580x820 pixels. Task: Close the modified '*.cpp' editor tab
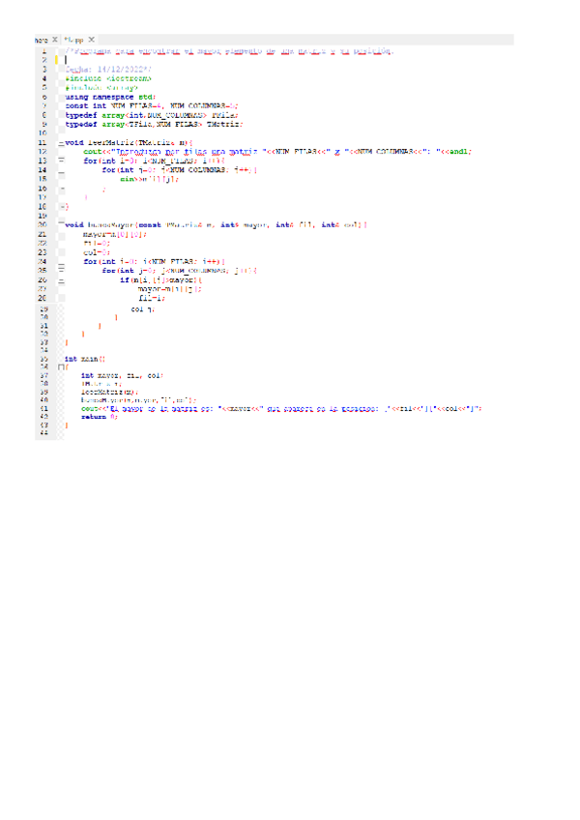(x=91, y=40)
